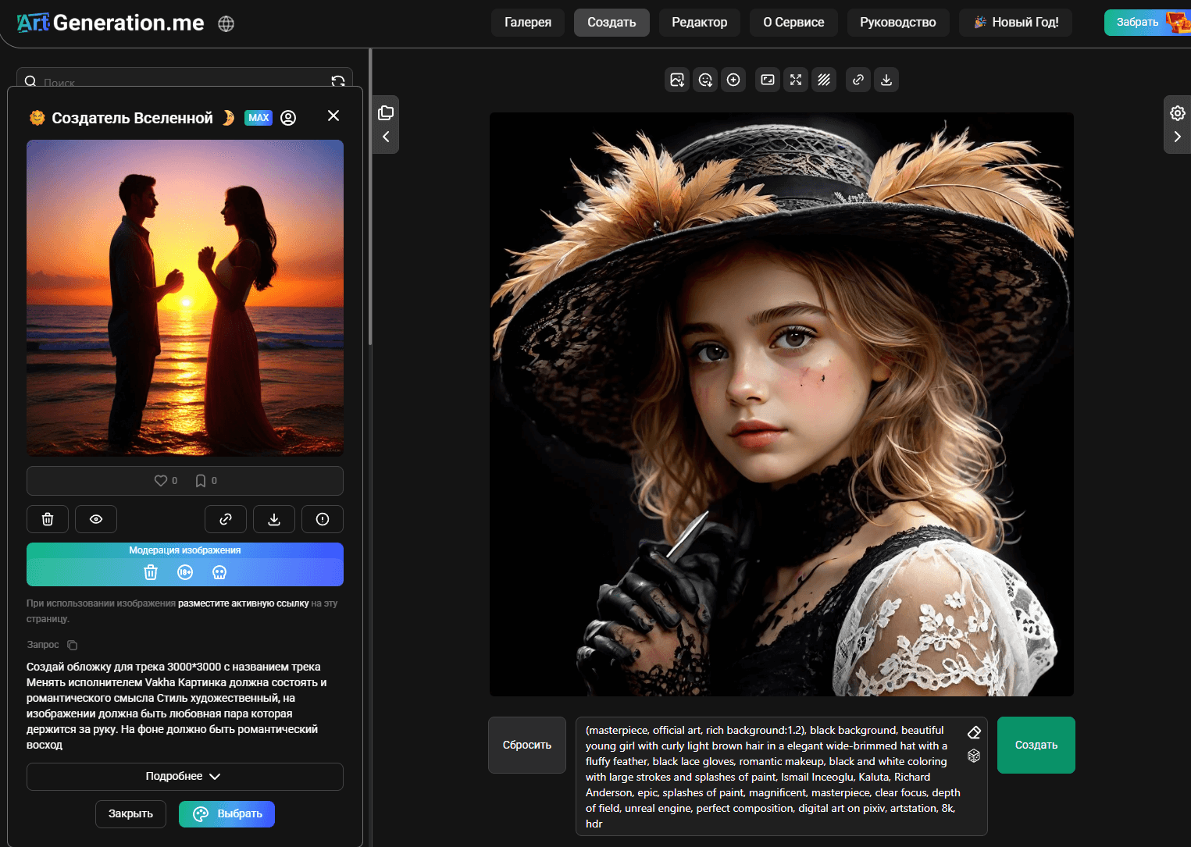1191x847 pixels.
Task: Click the разместите активную ссылку text
Action: [244, 603]
